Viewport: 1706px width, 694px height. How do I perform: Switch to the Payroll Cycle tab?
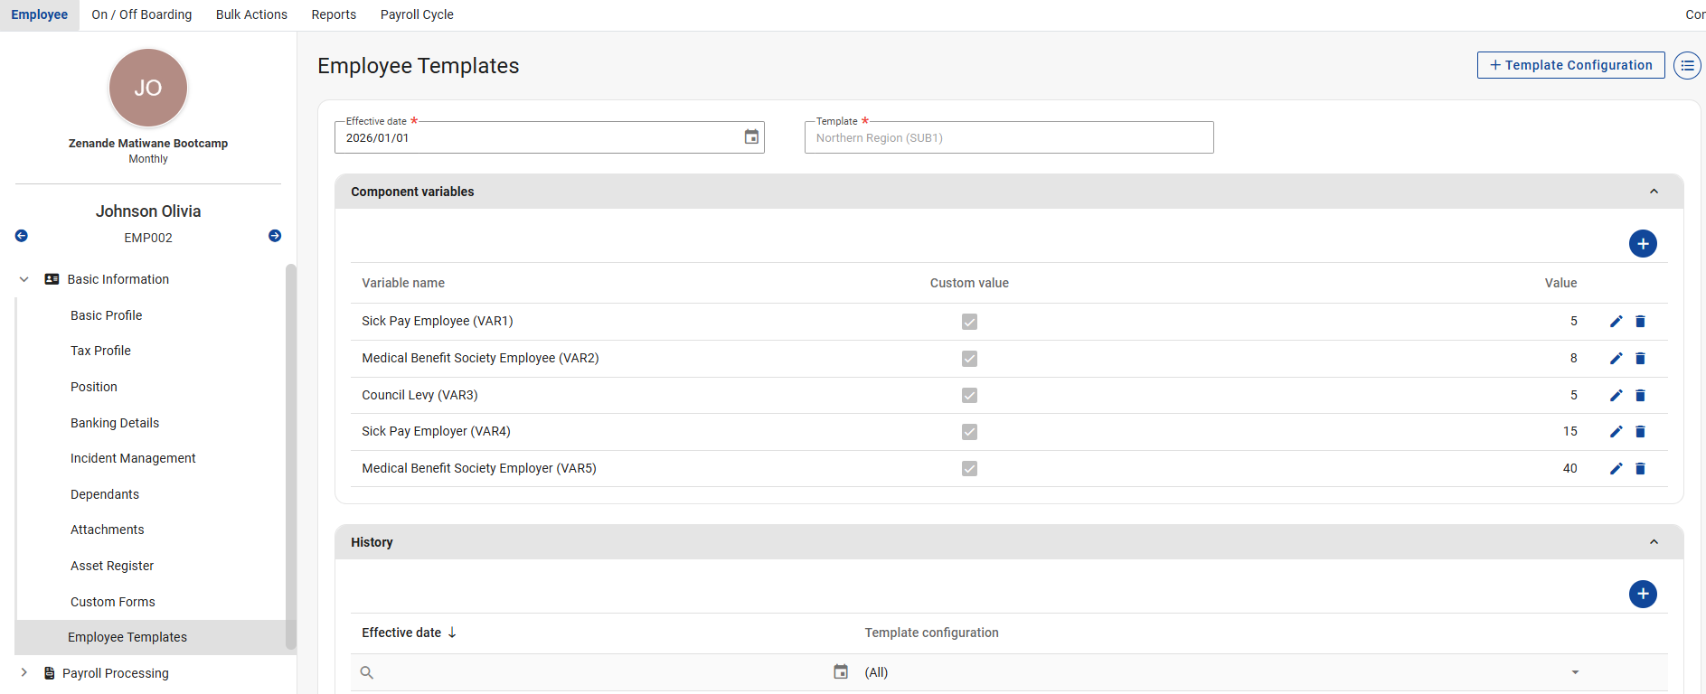pos(417,14)
